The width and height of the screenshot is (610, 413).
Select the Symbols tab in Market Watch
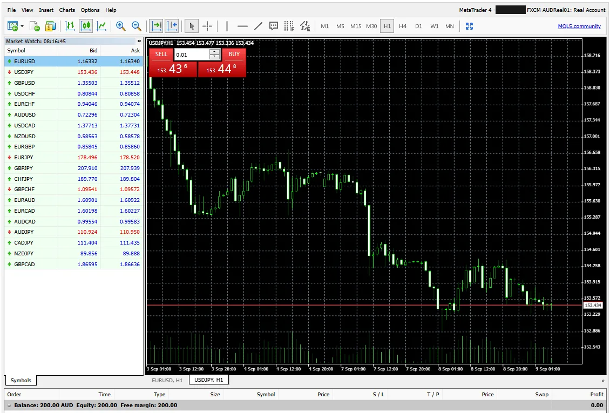click(x=21, y=380)
